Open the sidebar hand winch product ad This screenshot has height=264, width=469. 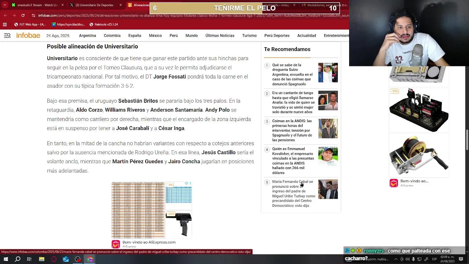tap(419, 155)
